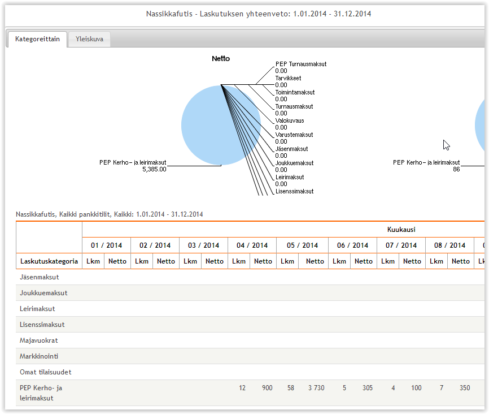Click the 07 / 2014 month header

pyautogui.click(x=401, y=245)
